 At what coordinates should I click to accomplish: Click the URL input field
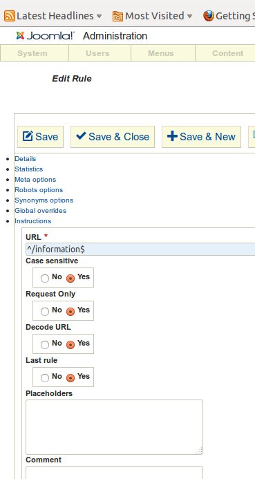140,250
